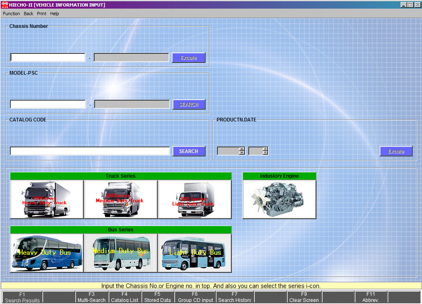This screenshot has width=422, height=304.
Task: Pick the Medium Duty Bus icon
Action: pyautogui.click(x=121, y=253)
